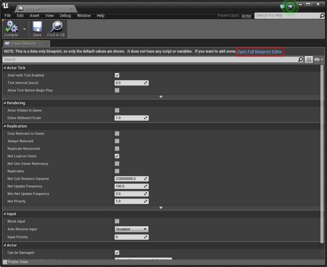This screenshot has height=267, width=327.
Task: Open the View menu
Action: 49,16
